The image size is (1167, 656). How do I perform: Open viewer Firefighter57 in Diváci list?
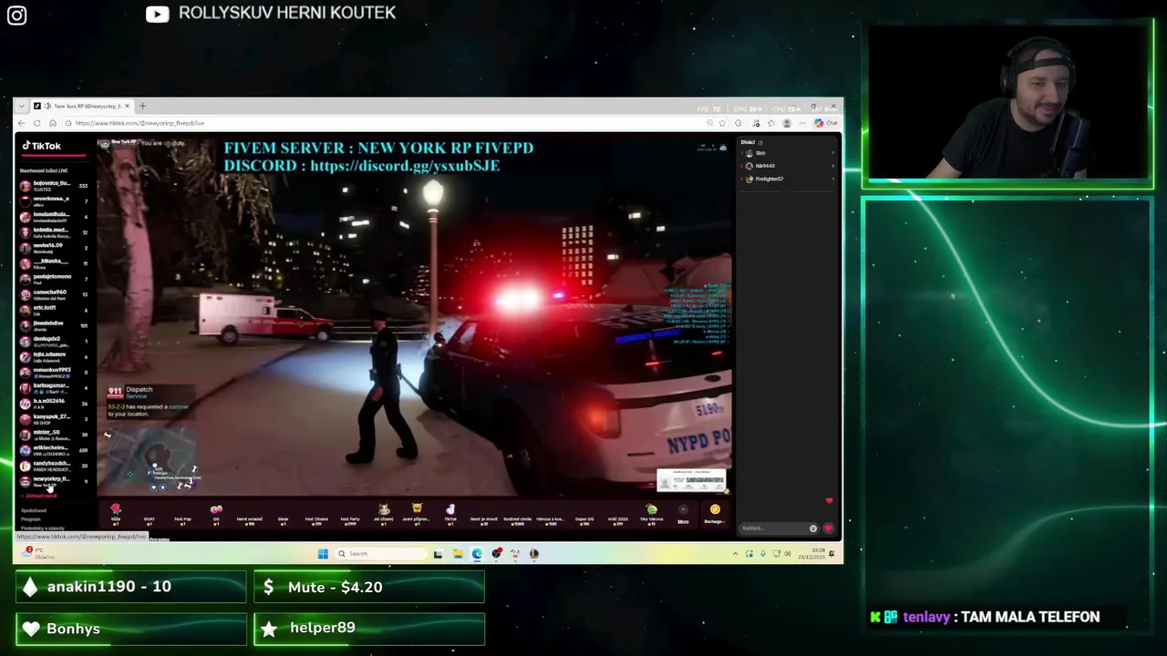(789, 179)
